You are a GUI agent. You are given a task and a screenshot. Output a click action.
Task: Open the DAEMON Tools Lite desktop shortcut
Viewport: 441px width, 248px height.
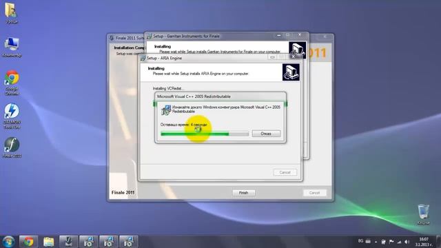(x=12, y=116)
